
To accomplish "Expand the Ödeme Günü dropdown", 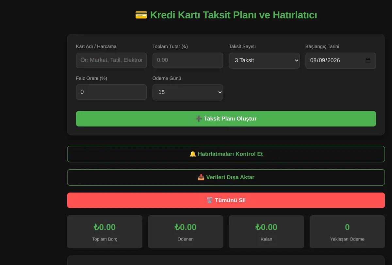I will [188, 92].
